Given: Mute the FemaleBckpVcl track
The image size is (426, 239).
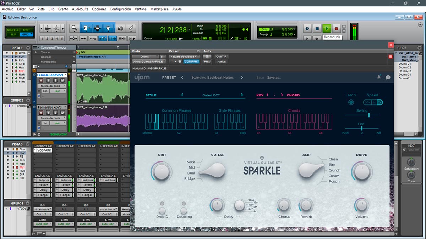Looking at the screenshot, I should [x=62, y=113].
